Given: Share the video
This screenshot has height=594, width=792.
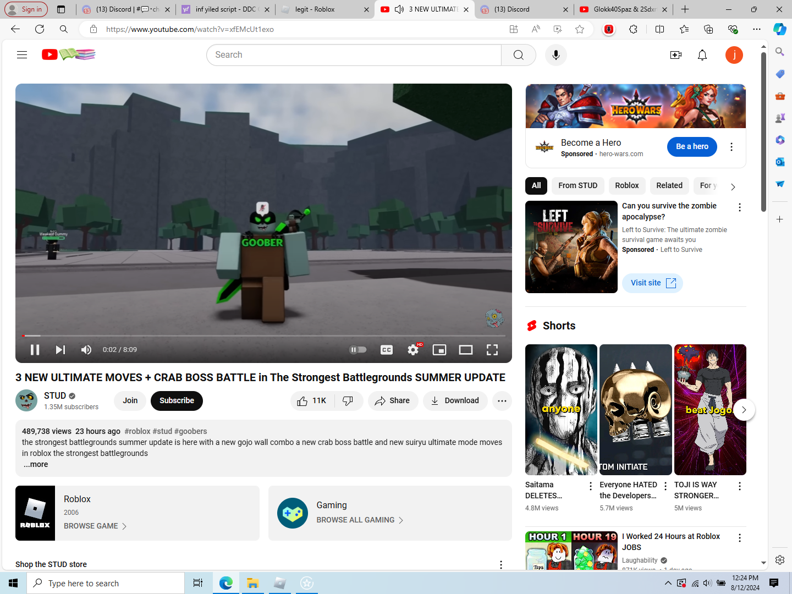Looking at the screenshot, I should pyautogui.click(x=393, y=401).
